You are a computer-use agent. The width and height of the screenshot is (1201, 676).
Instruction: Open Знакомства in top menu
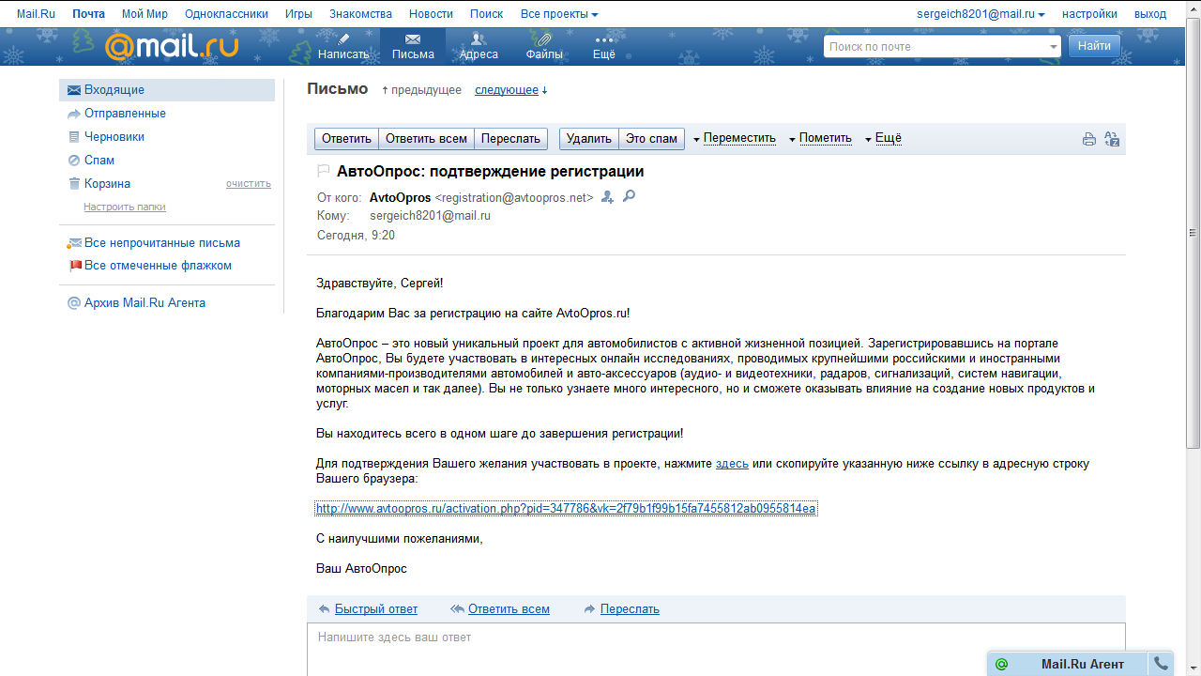tap(360, 14)
